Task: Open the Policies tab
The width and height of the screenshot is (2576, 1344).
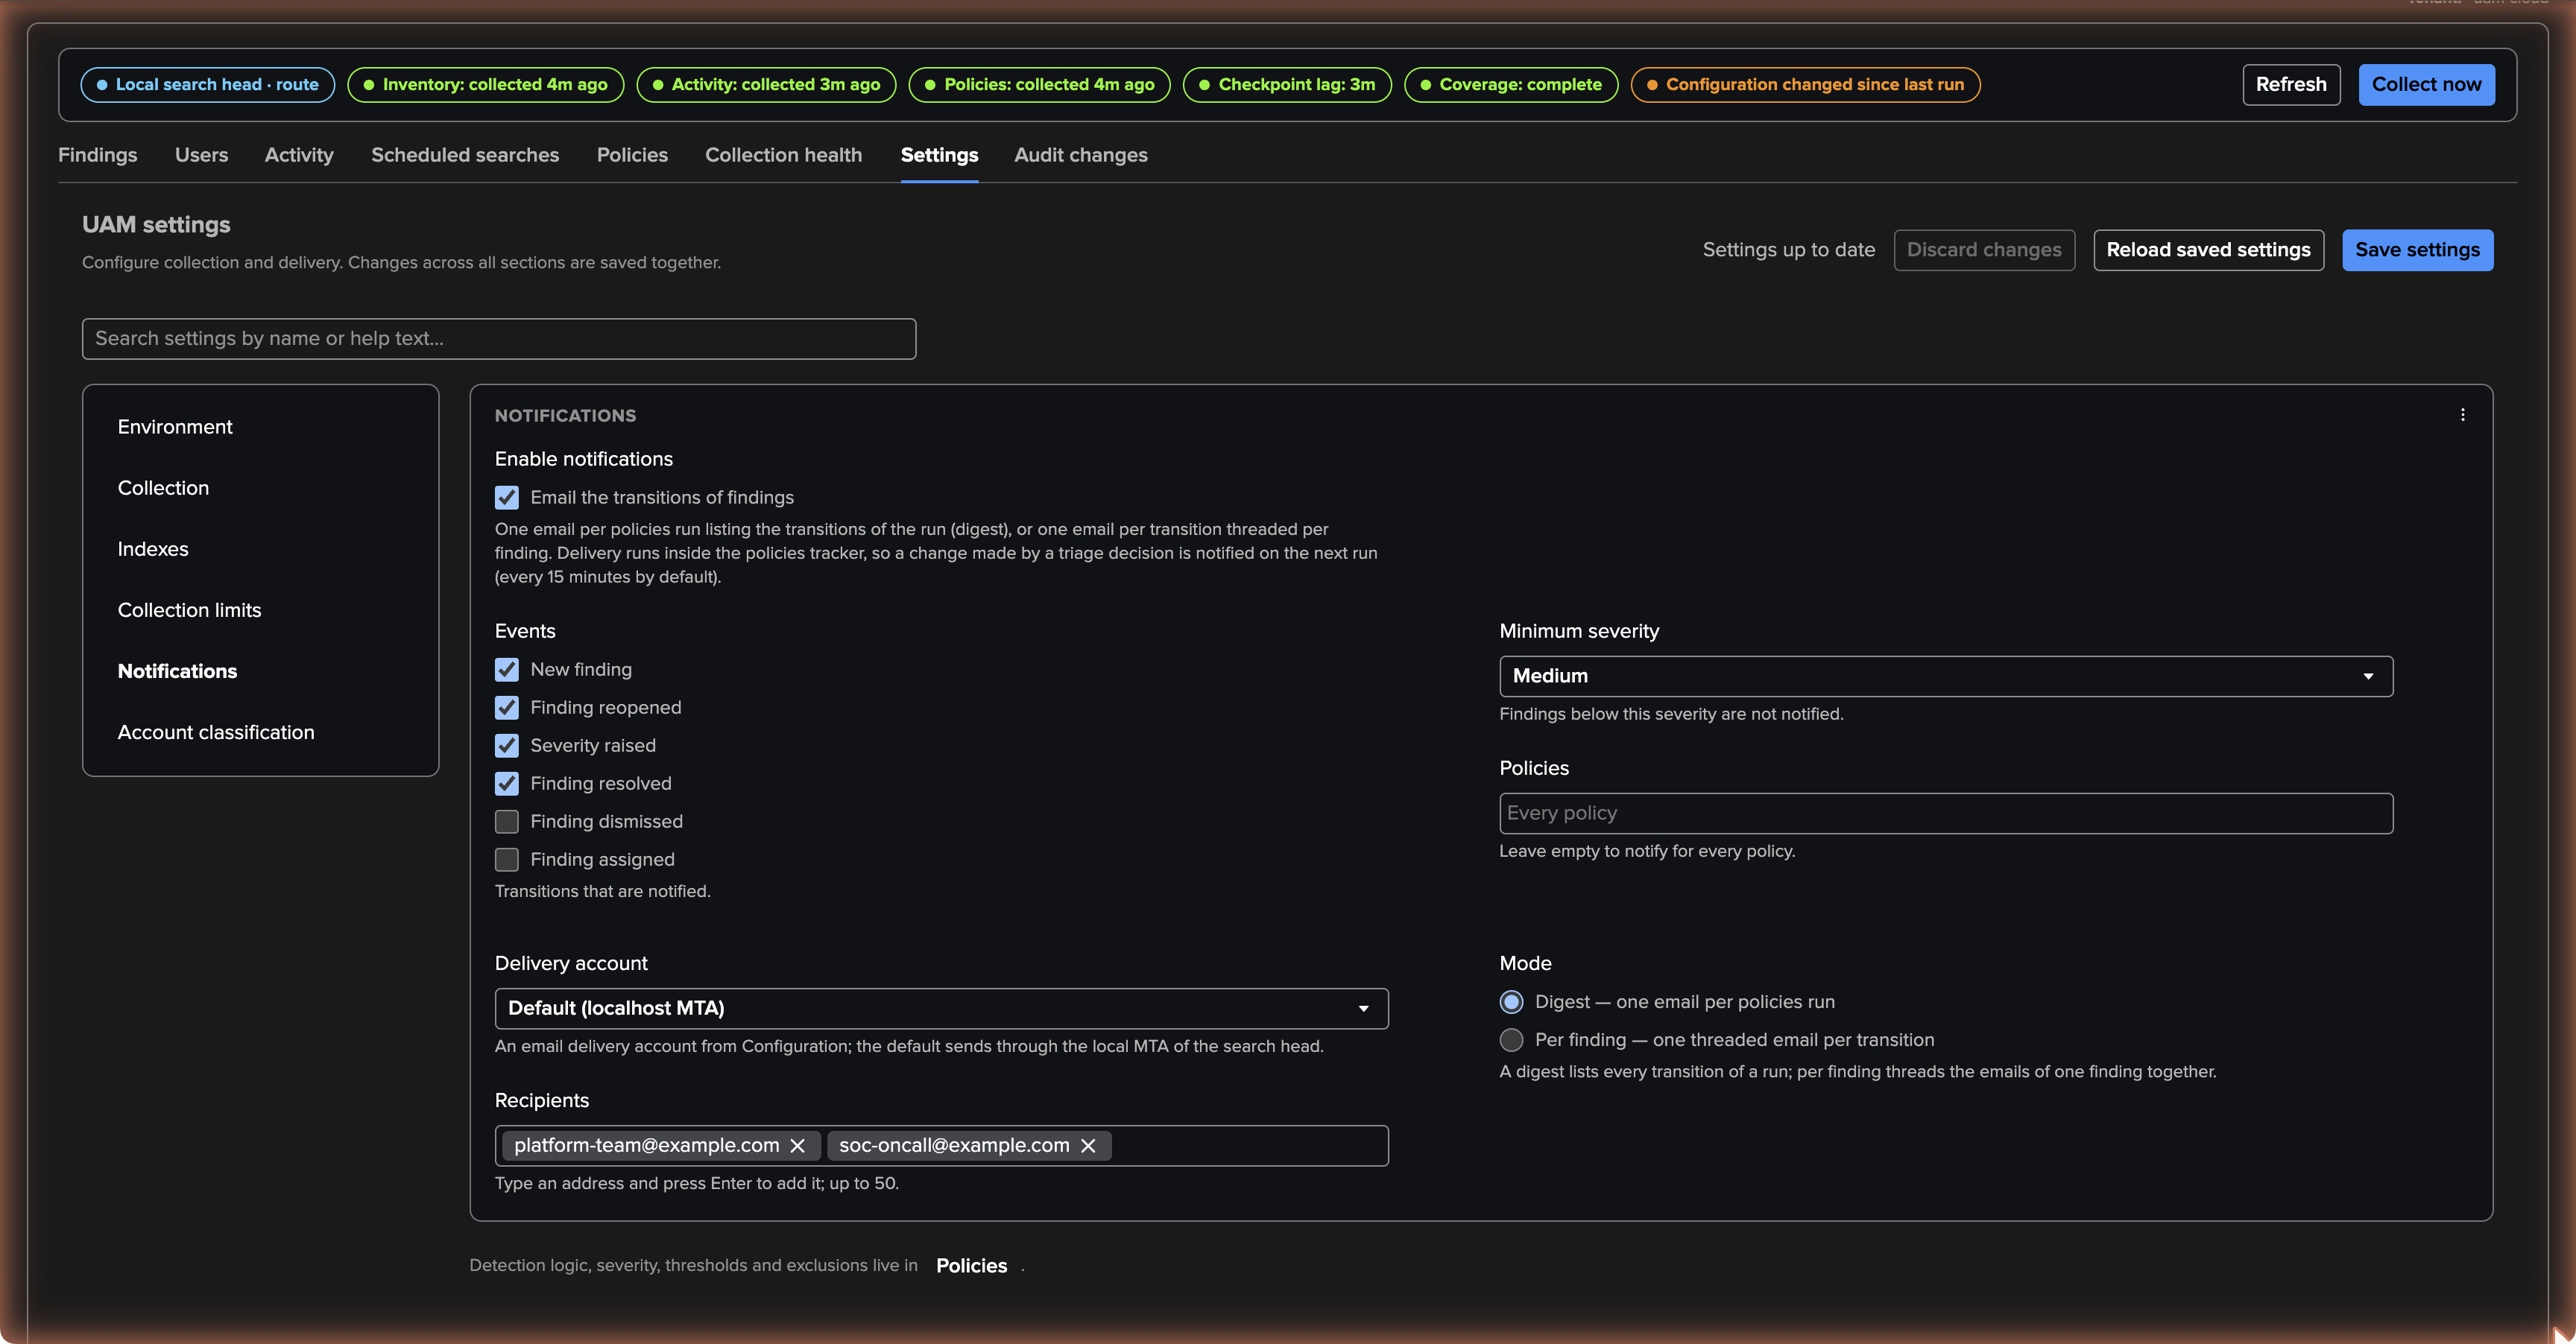Action: point(632,155)
